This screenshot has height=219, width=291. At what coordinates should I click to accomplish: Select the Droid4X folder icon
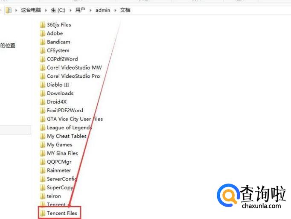point(43,102)
